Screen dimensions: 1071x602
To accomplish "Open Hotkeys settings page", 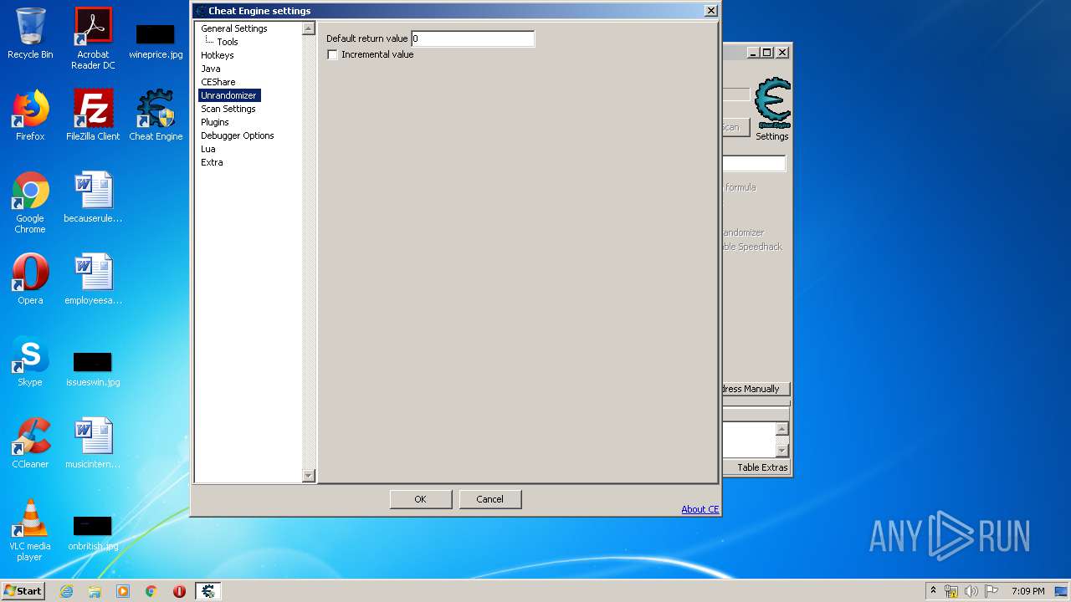I will (x=218, y=55).
